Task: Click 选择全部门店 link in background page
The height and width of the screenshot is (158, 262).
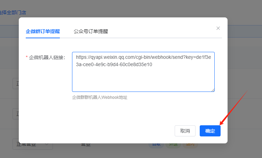Action: click(x=13, y=13)
